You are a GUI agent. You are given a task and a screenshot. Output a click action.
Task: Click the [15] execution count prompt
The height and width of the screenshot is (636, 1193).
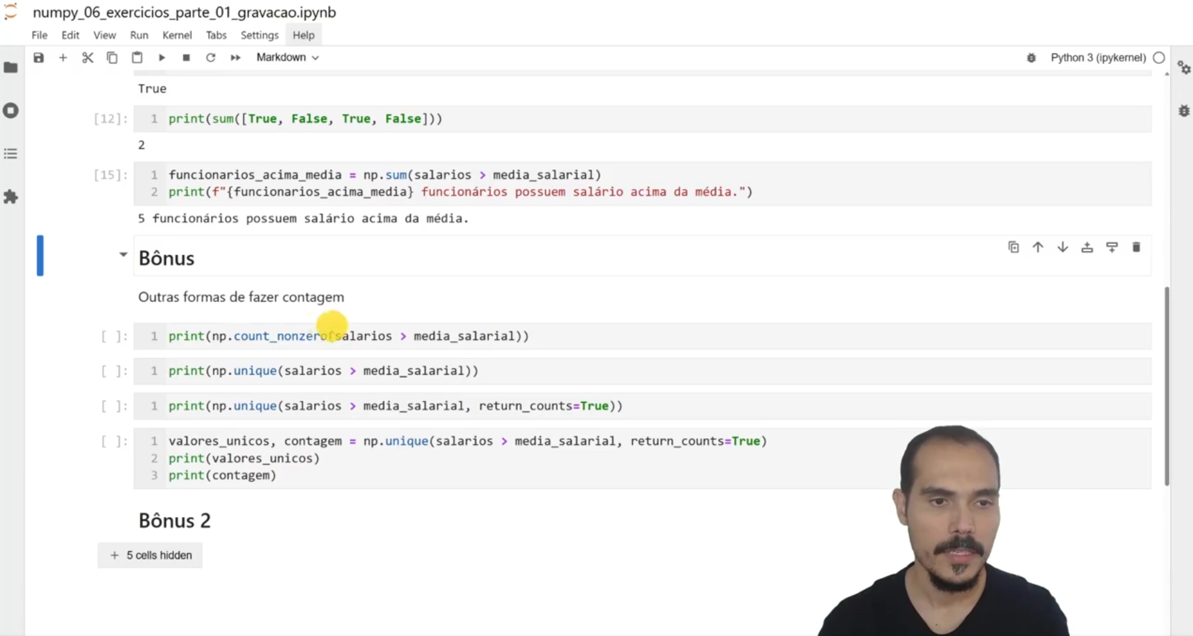pos(111,175)
